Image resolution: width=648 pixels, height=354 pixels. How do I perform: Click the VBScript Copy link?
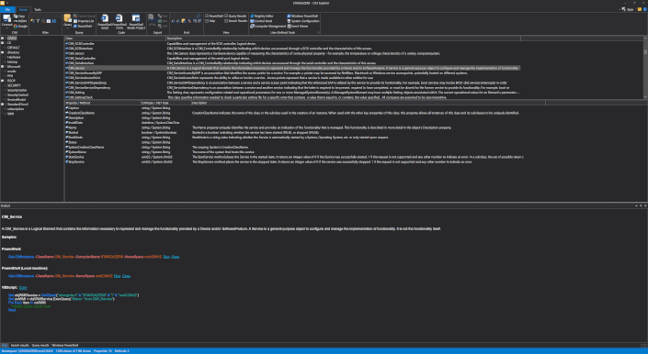pyautogui.click(x=23, y=287)
